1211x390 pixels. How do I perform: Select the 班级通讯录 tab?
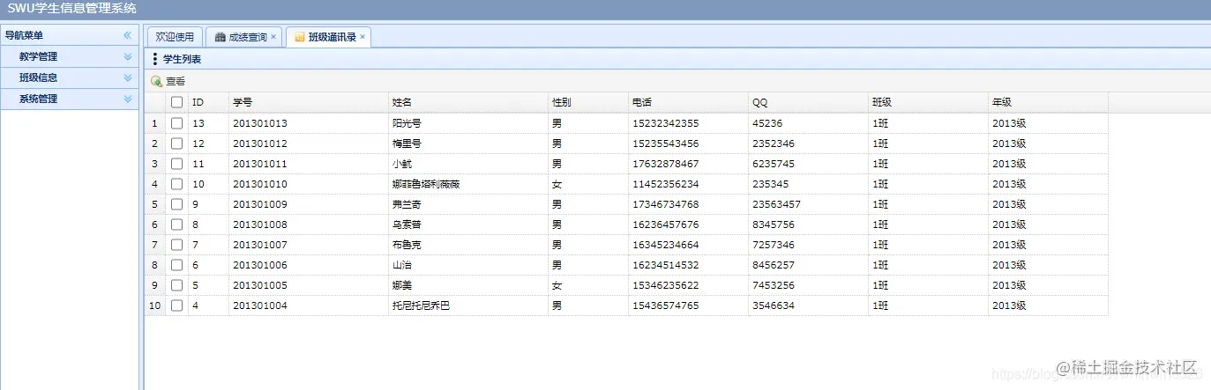pos(328,37)
